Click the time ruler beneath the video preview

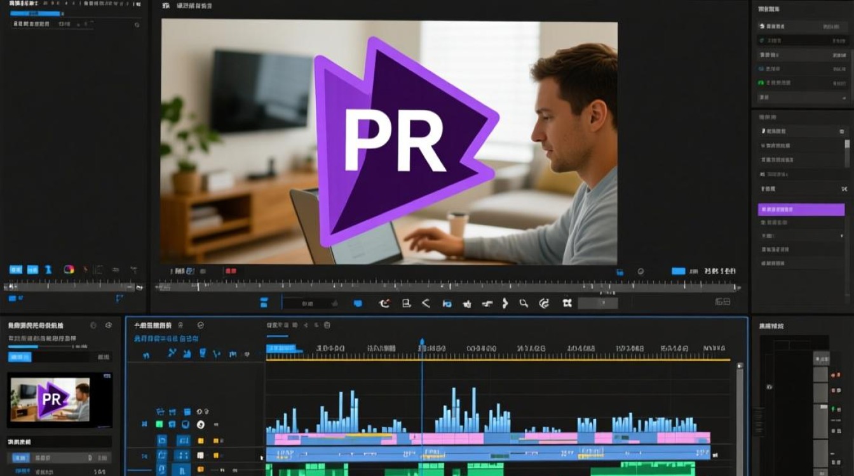[x=448, y=287]
